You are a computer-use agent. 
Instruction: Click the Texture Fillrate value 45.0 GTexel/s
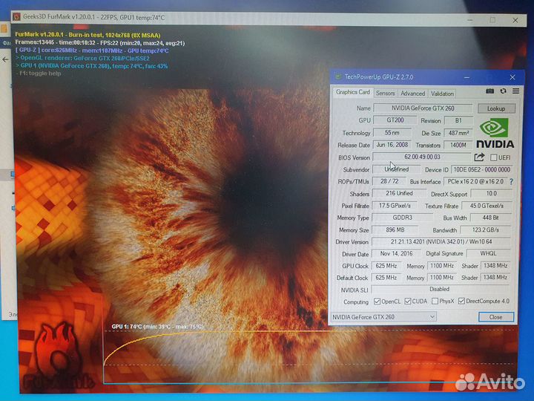click(x=487, y=206)
